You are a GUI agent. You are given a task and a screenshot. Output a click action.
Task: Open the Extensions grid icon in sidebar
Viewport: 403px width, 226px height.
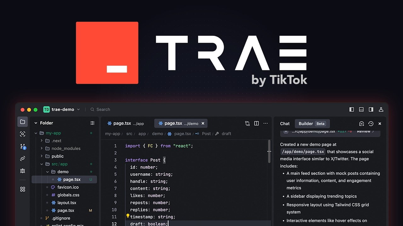[x=22, y=189]
